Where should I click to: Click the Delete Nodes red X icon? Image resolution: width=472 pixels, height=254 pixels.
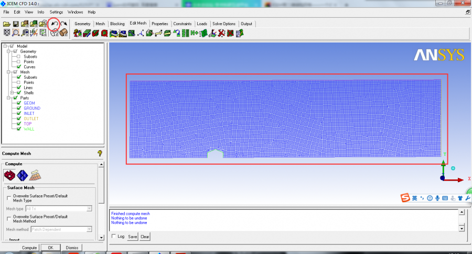click(221, 33)
